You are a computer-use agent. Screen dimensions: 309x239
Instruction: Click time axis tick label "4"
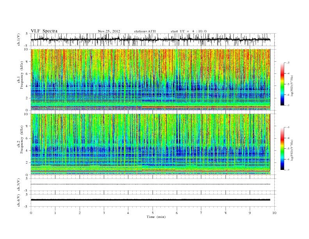coord(128,213)
